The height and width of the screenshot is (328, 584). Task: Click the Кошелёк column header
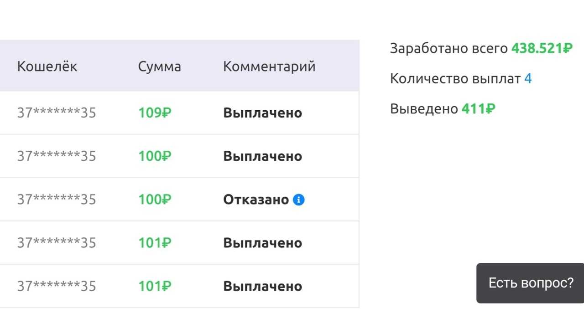coord(47,67)
